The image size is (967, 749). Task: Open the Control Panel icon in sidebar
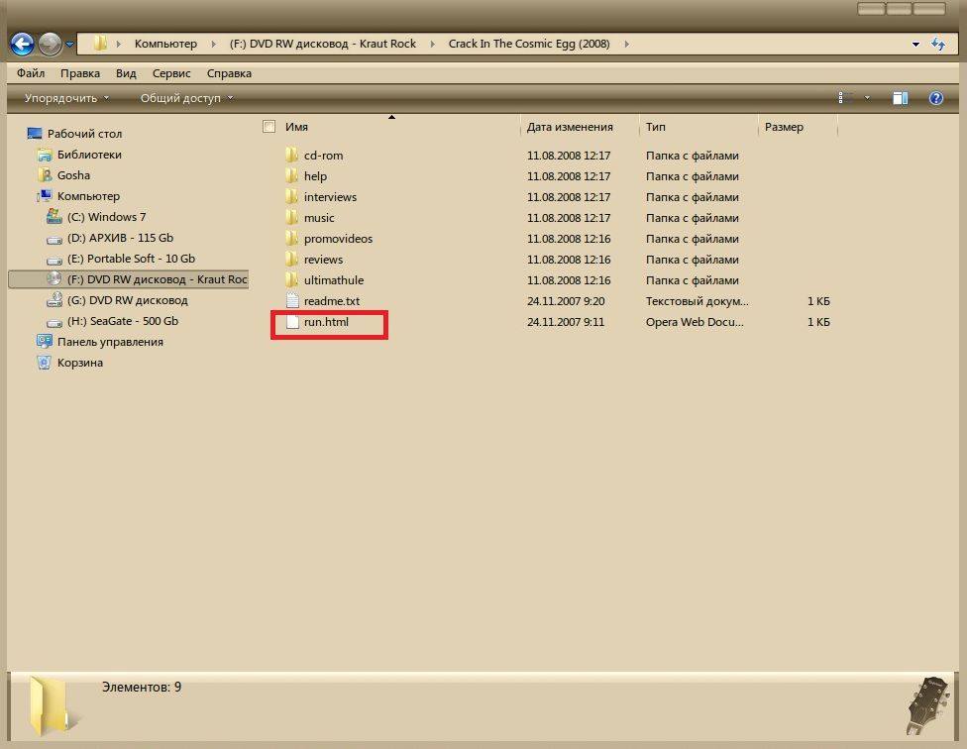pos(44,342)
